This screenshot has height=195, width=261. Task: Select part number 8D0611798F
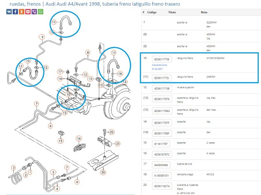pyautogui.click(x=162, y=133)
